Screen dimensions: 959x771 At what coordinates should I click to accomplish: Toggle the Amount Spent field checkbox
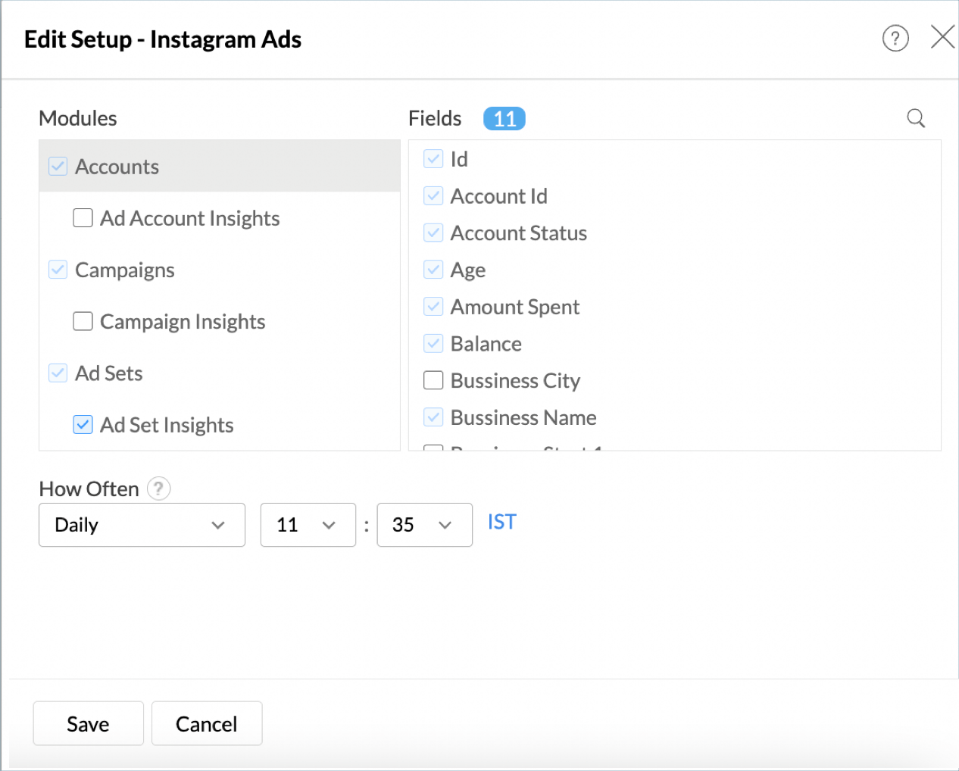pyautogui.click(x=433, y=307)
